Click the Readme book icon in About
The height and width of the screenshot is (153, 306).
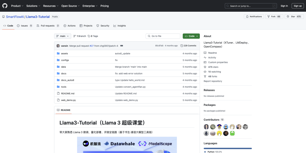tap(205, 53)
